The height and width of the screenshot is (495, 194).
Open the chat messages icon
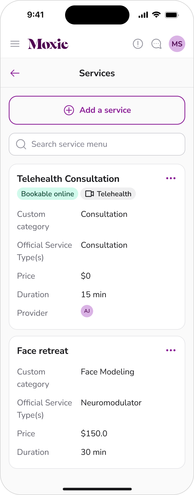tap(156, 44)
